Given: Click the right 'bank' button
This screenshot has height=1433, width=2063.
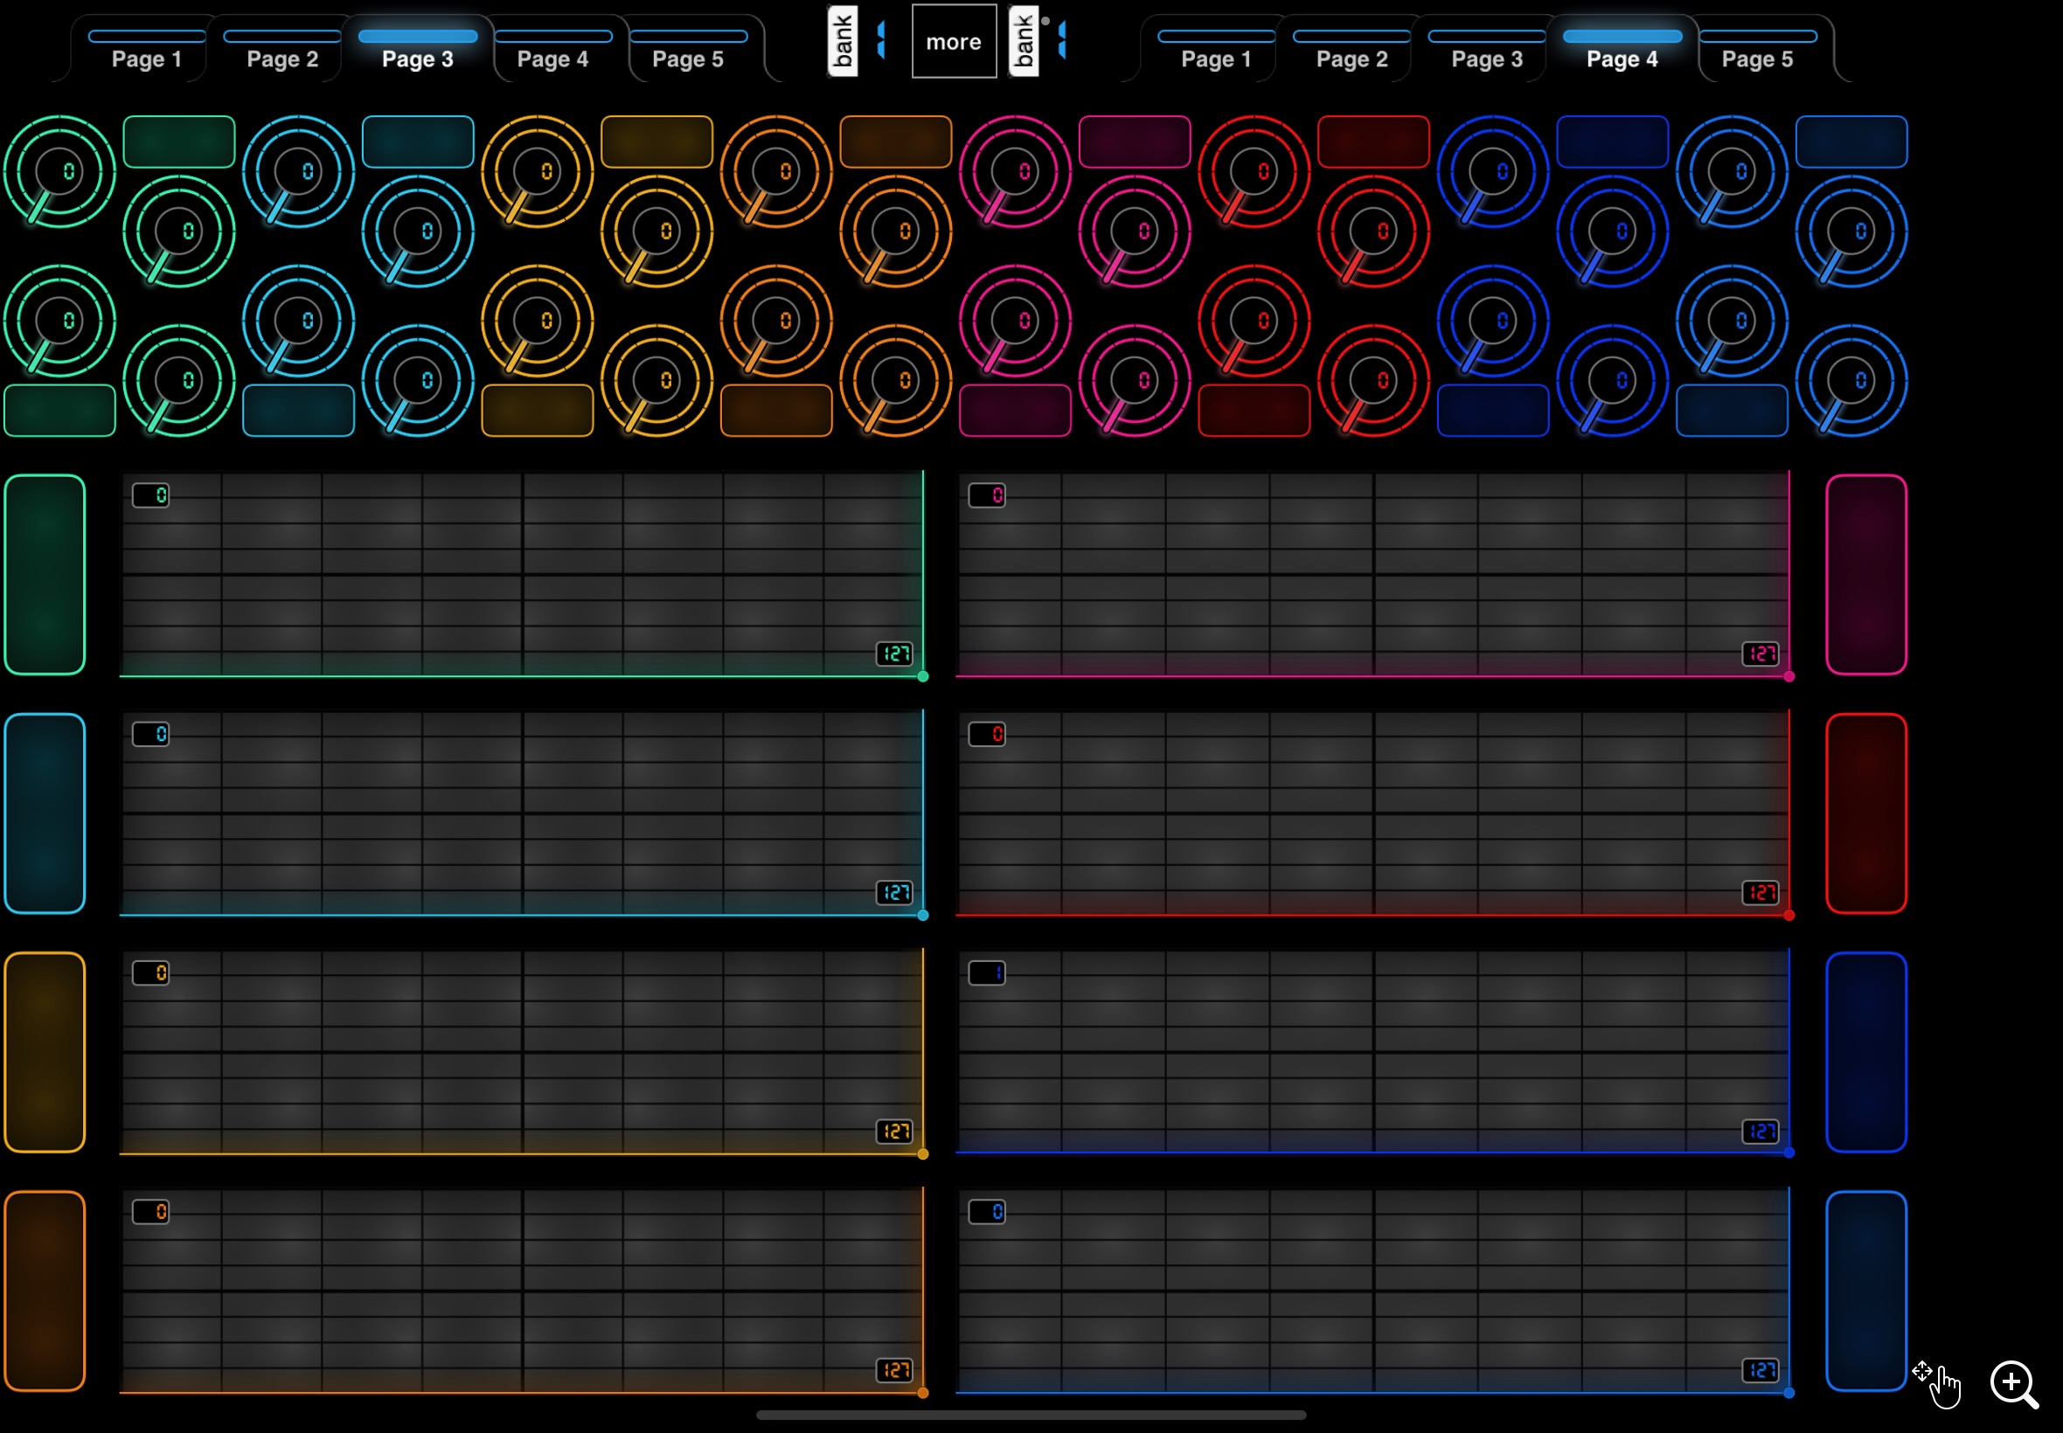Looking at the screenshot, I should 1024,41.
